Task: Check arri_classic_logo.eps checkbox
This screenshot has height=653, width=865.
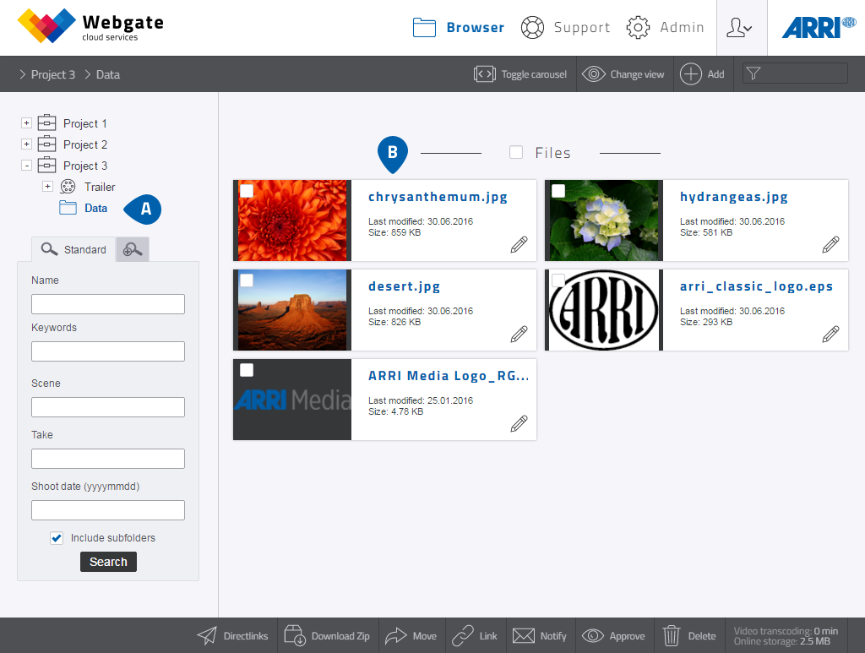Action: 558,280
